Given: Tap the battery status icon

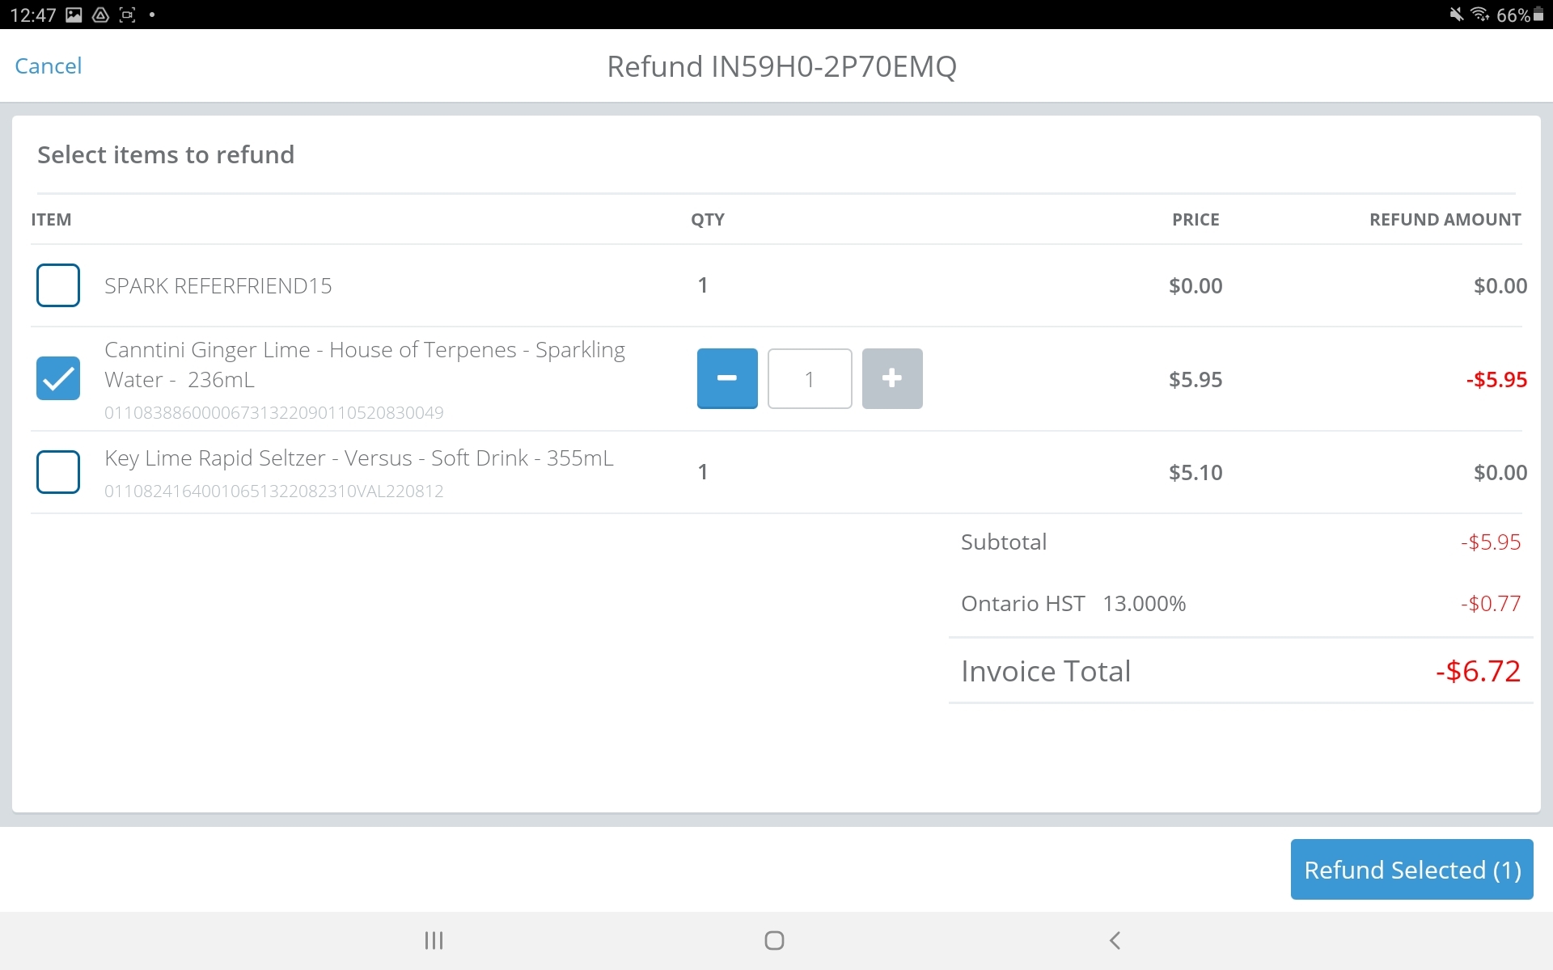Looking at the screenshot, I should 1538,15.
